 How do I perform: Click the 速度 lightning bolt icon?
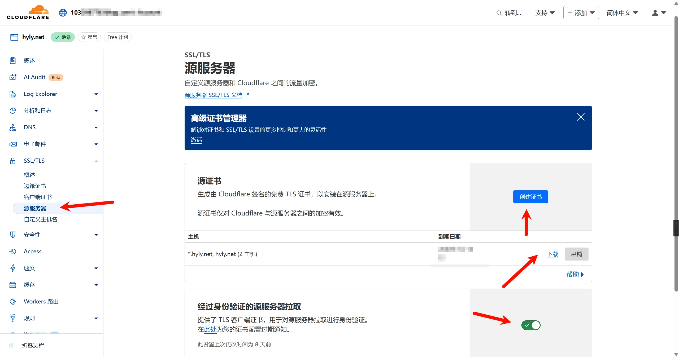(x=13, y=268)
